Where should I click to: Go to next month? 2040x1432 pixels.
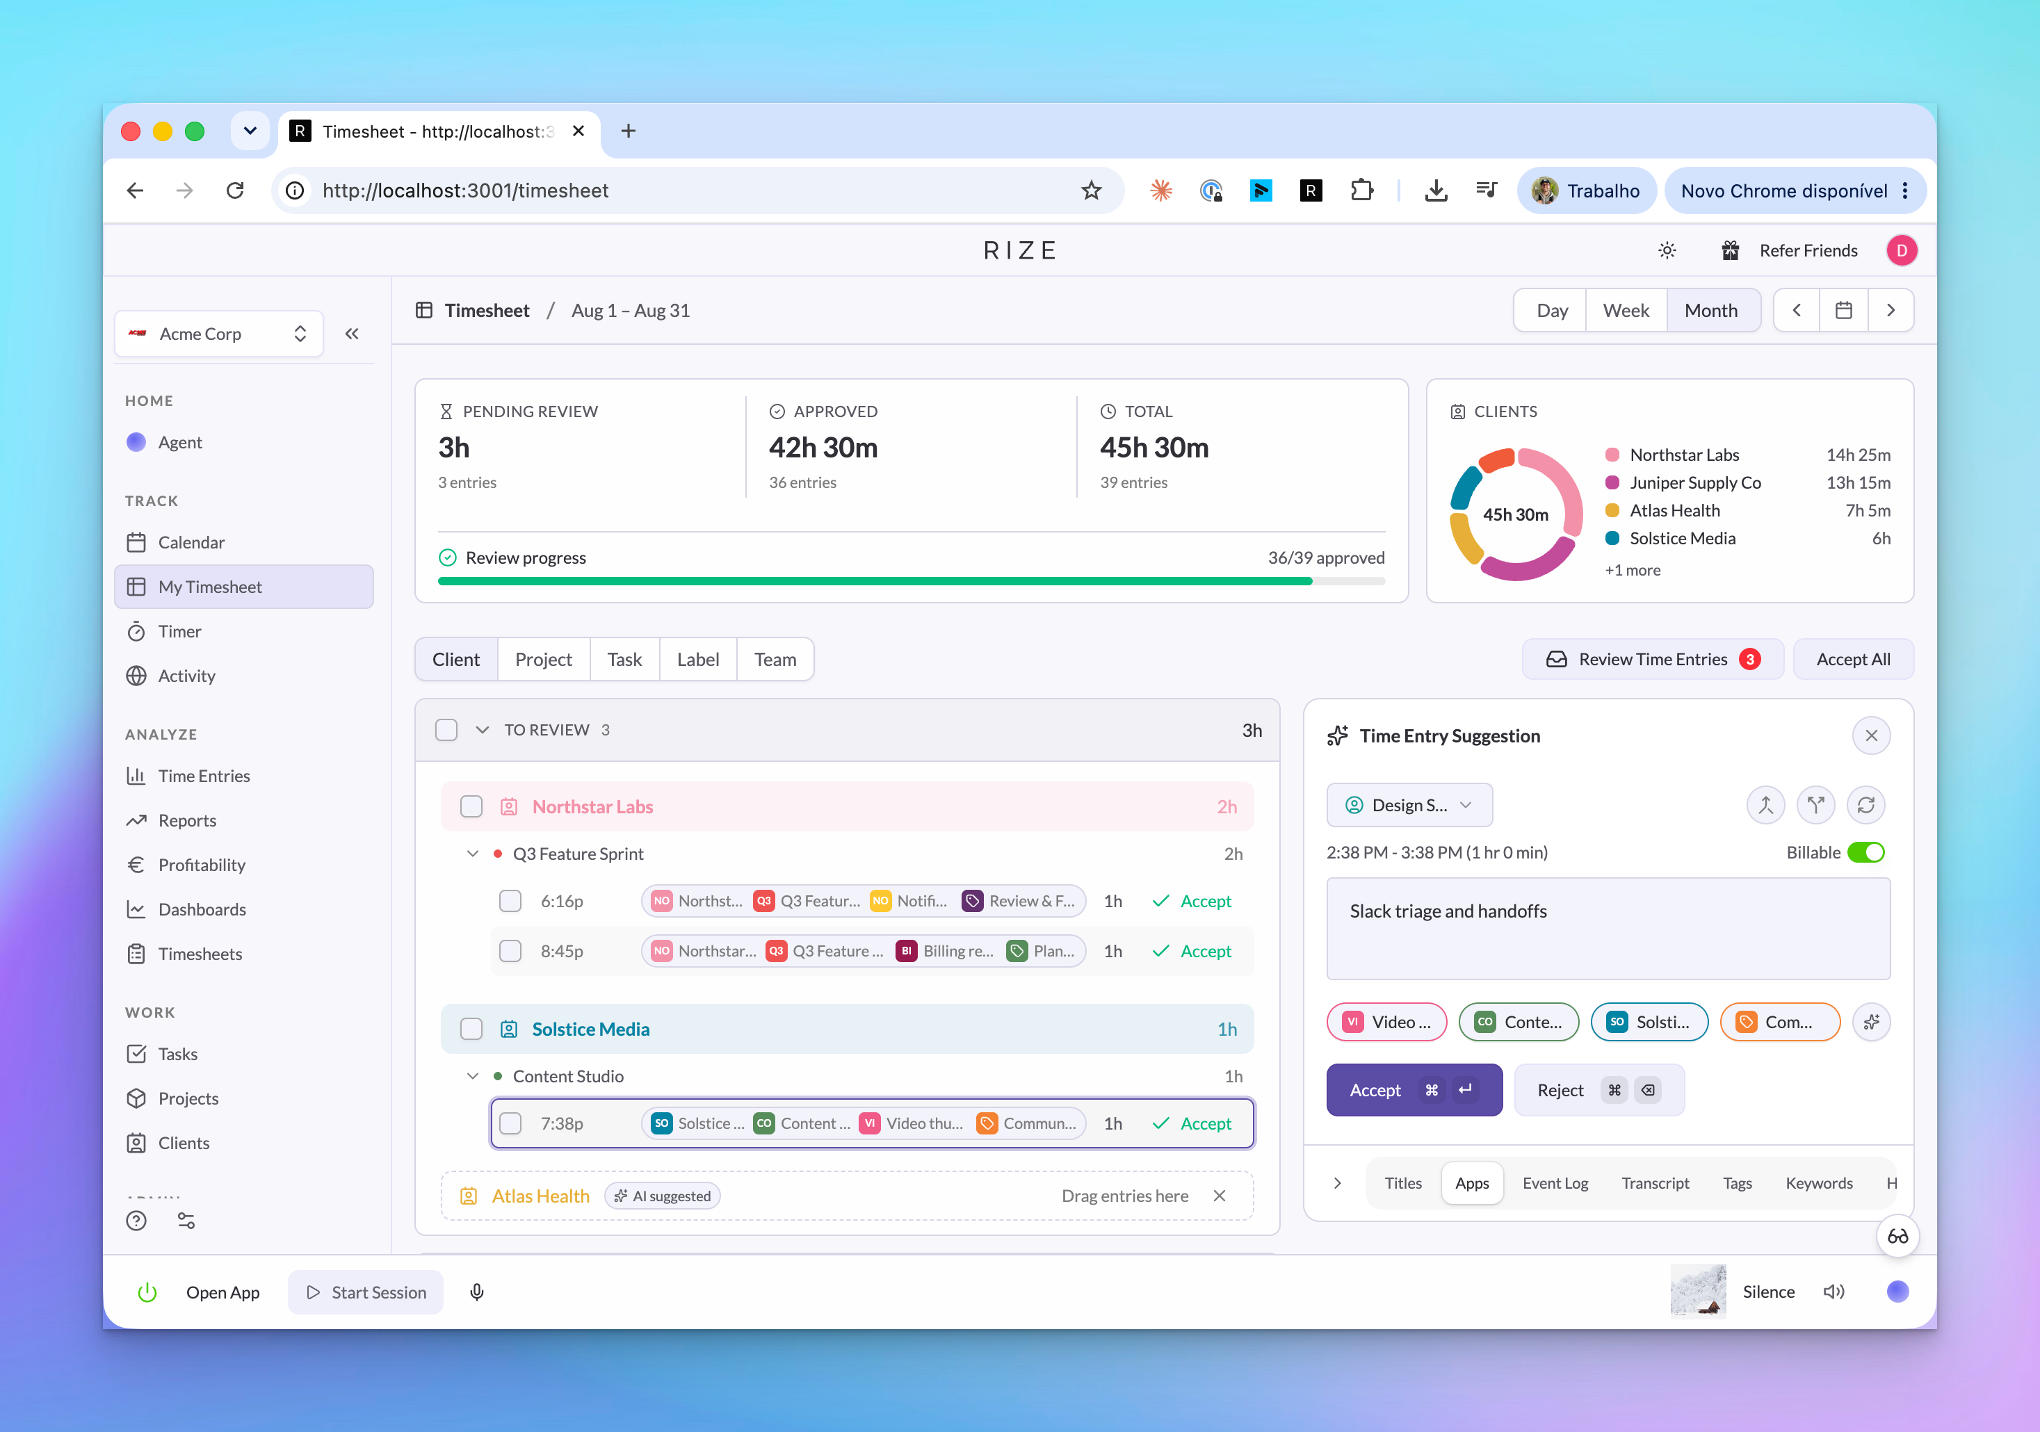pos(1891,310)
